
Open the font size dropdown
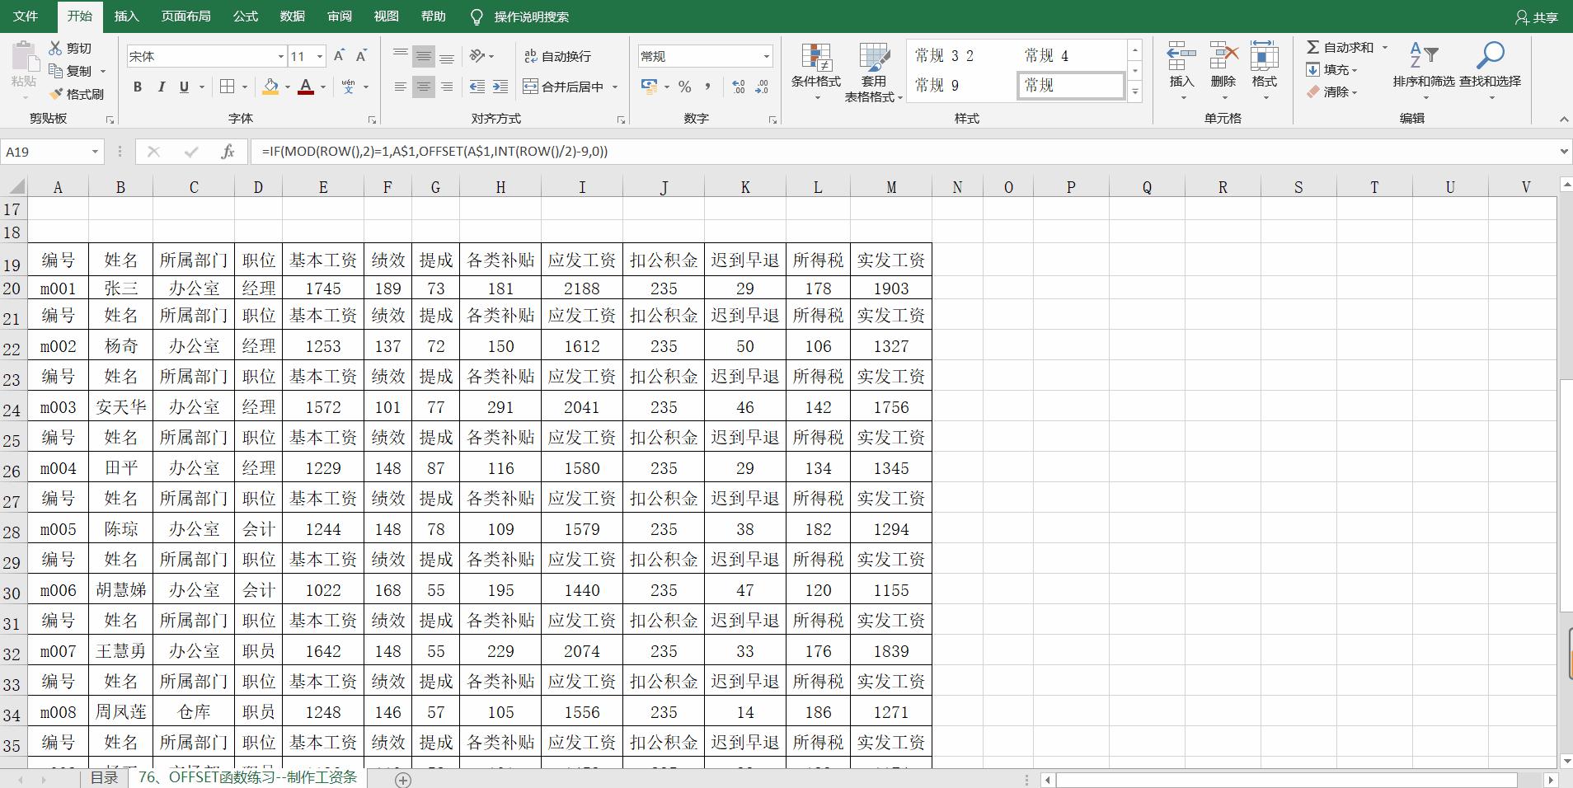pyautogui.click(x=320, y=56)
